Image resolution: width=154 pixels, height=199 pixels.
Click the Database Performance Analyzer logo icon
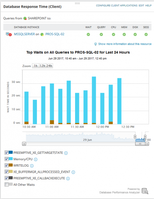(x=145, y=191)
